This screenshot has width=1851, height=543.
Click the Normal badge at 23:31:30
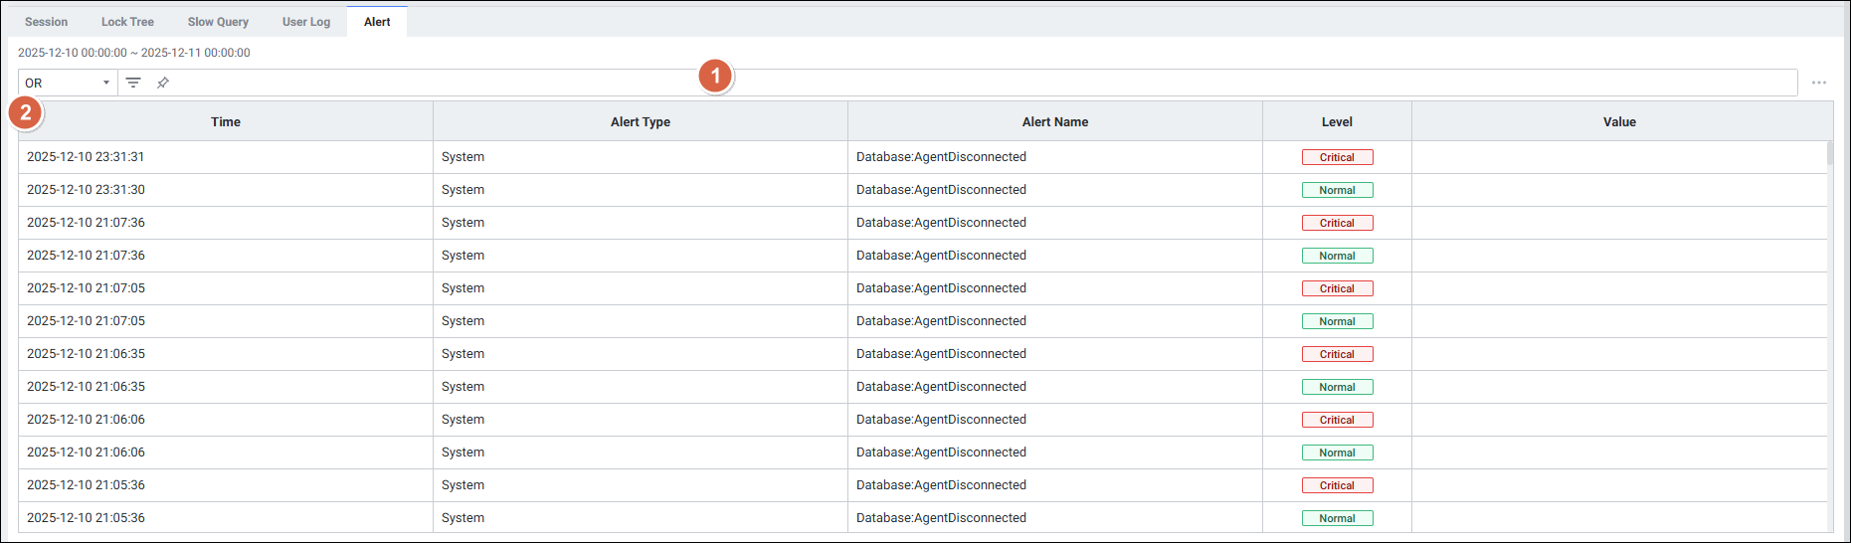pyautogui.click(x=1337, y=190)
